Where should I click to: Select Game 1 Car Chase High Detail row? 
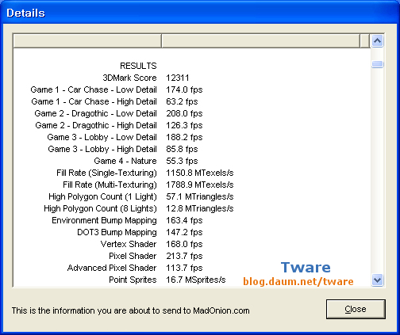click(x=94, y=101)
